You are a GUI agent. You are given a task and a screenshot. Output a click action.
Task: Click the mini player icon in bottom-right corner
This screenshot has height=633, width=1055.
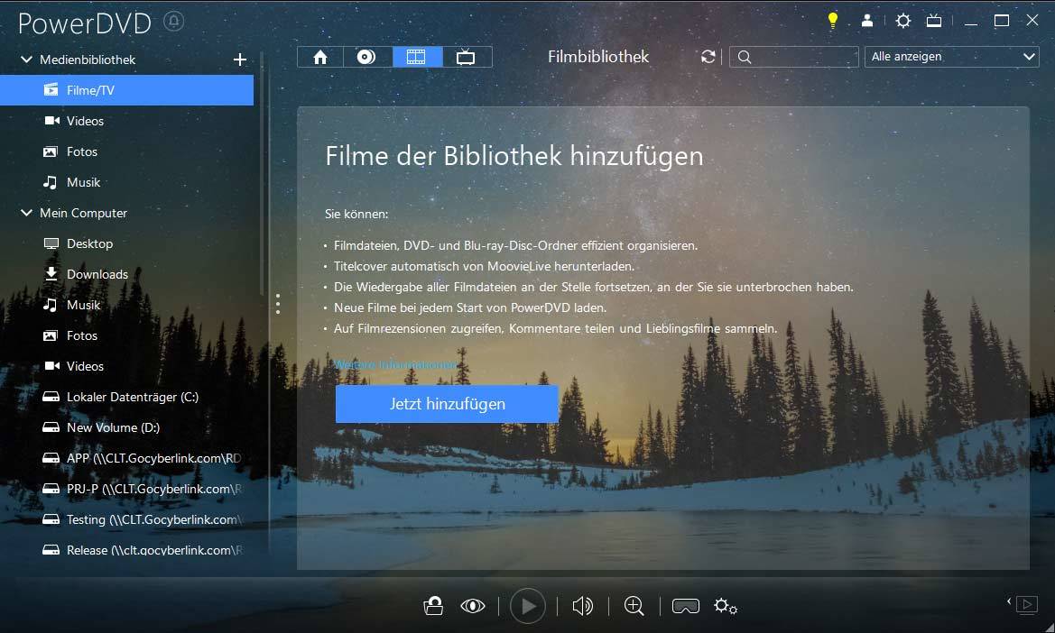pyautogui.click(x=1027, y=605)
